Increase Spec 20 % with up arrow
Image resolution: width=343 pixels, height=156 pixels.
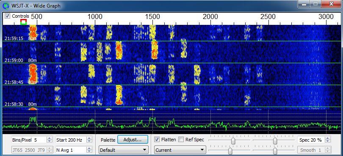tap(327, 138)
